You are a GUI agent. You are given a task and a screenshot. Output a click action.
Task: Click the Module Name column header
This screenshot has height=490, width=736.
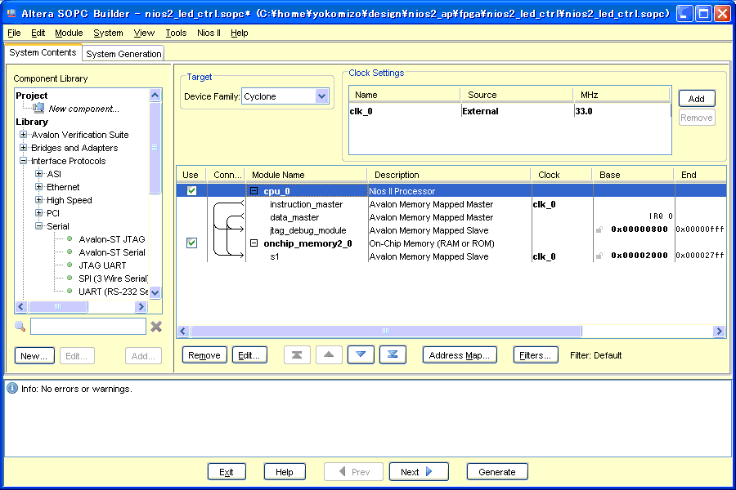pyautogui.click(x=306, y=175)
